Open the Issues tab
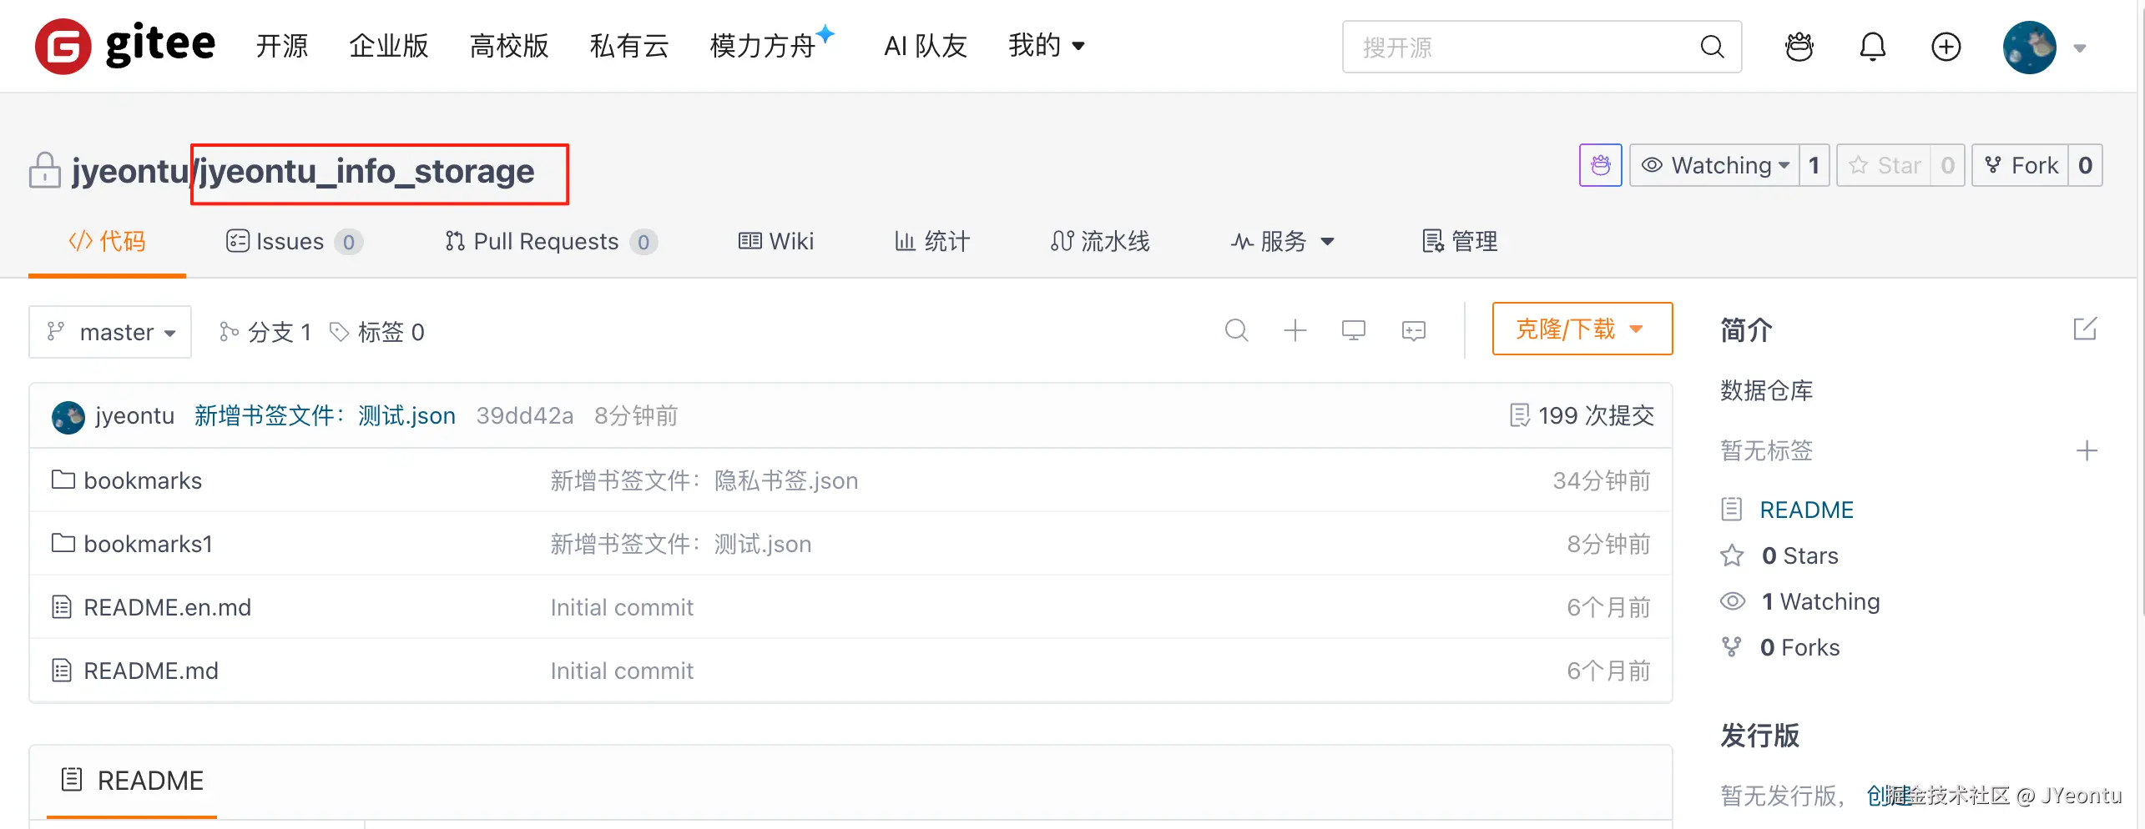Screen dimensions: 2145x829 [294, 242]
